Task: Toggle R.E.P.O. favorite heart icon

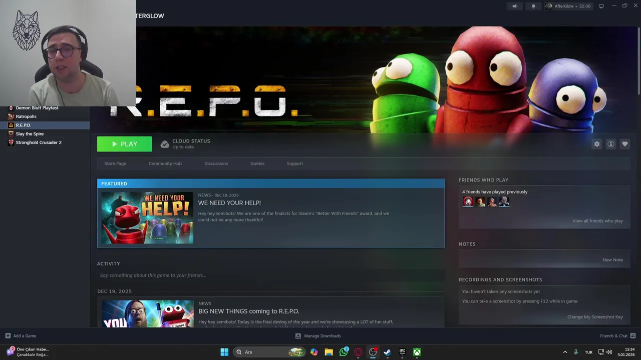Action: pos(624,144)
